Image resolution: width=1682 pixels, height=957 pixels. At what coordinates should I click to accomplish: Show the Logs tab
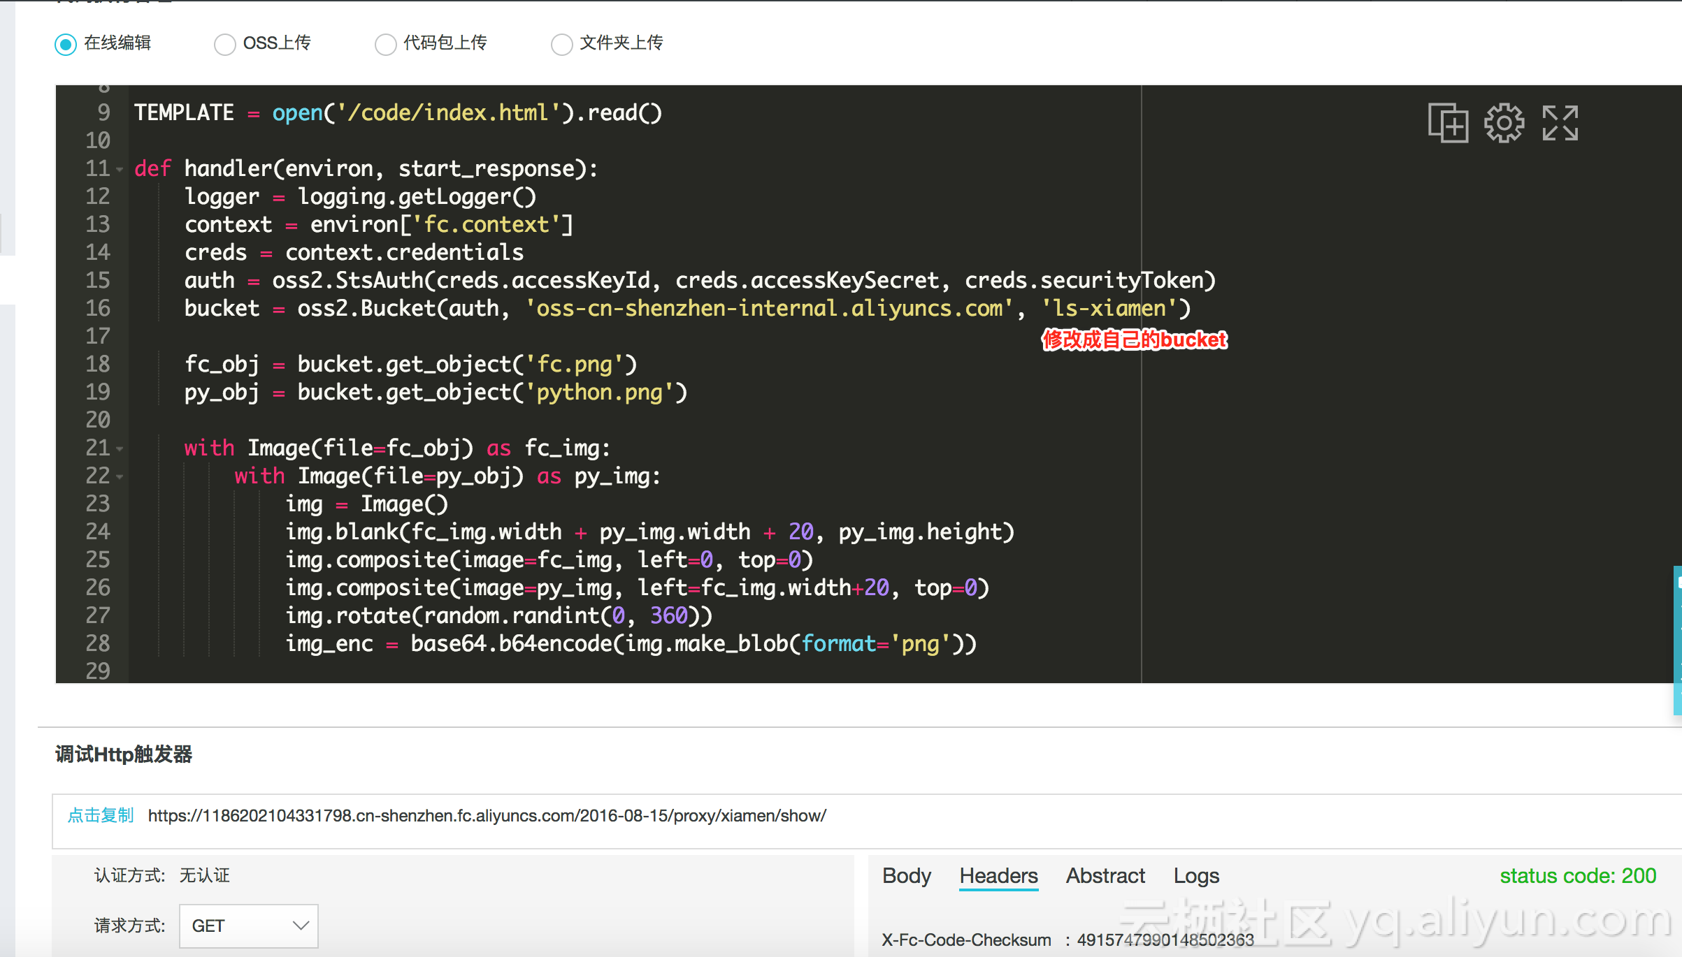click(x=1196, y=875)
